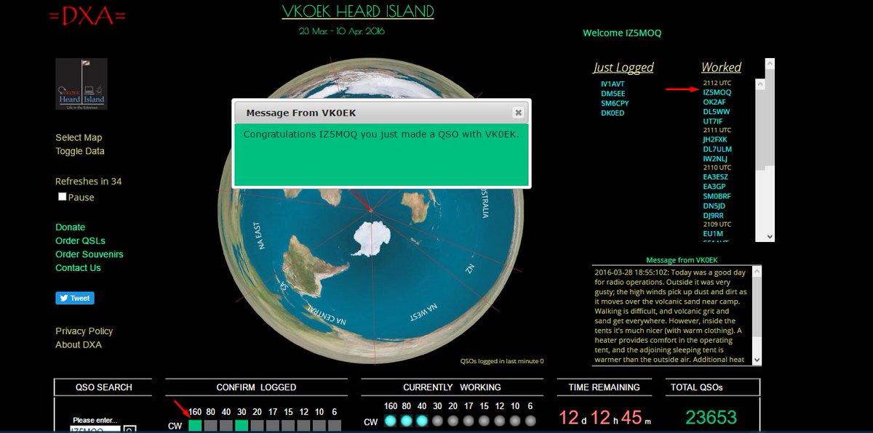Click the Confirm Logged CW 17 box
The width and height of the screenshot is (873, 433).
tap(273, 426)
